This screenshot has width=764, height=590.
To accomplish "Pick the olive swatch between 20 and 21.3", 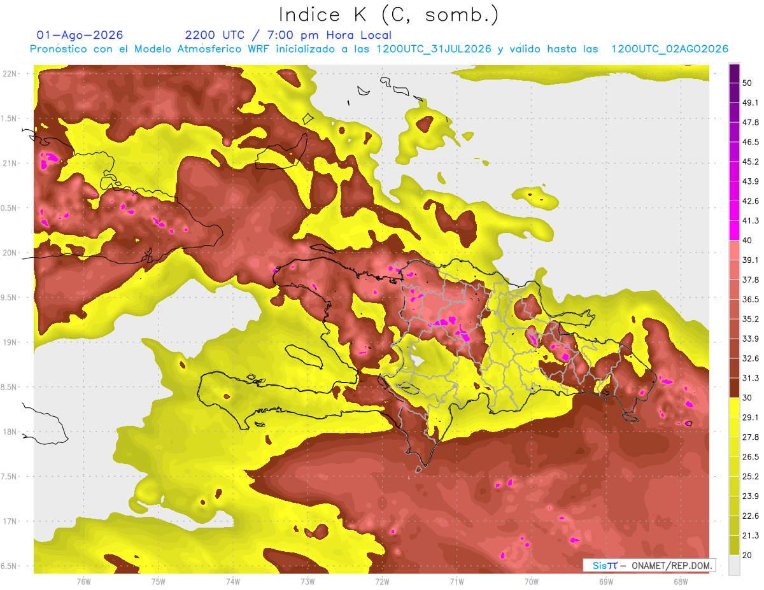I will tap(734, 545).
